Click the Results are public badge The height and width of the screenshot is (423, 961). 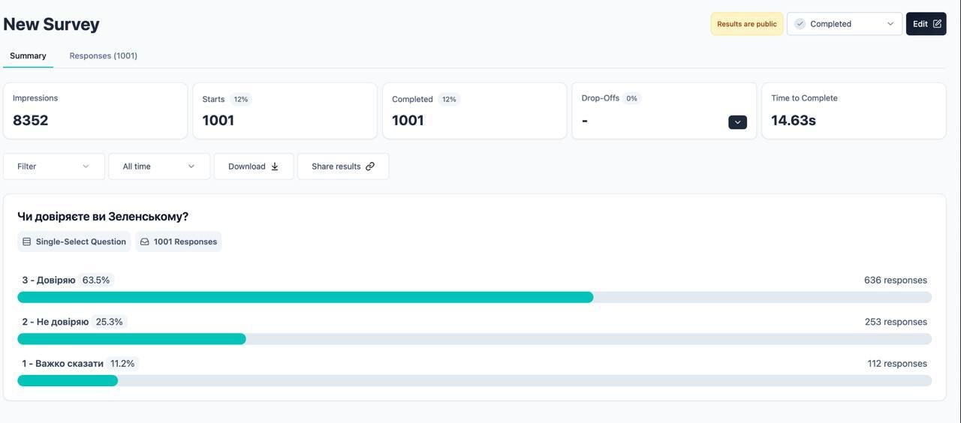[746, 24]
